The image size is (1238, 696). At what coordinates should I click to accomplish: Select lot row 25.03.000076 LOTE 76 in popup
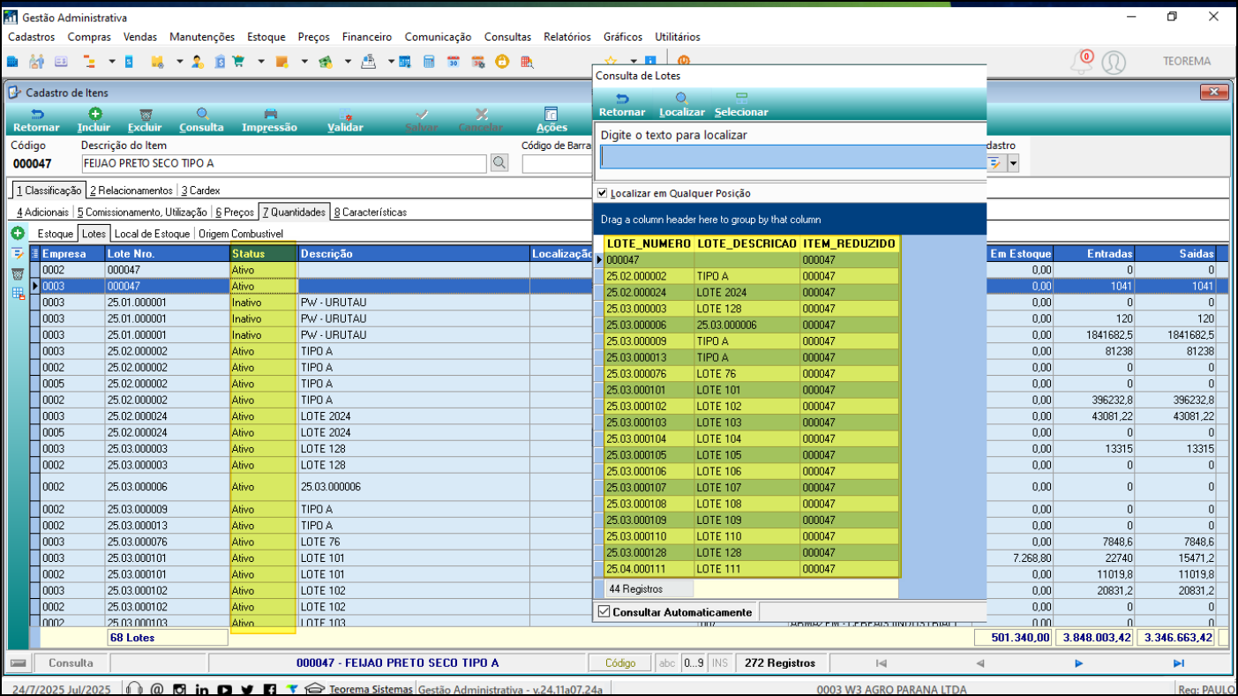752,374
